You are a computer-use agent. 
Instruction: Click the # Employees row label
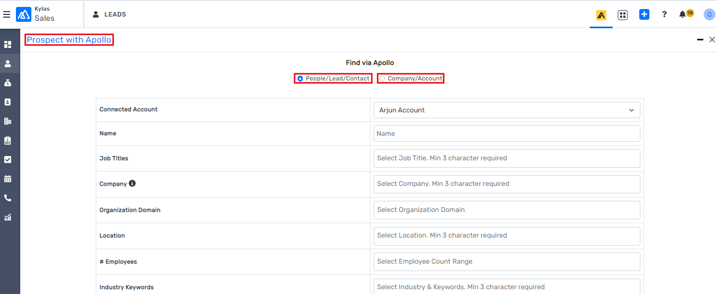coord(118,262)
